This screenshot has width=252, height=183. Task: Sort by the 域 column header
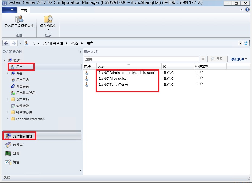point(178,67)
